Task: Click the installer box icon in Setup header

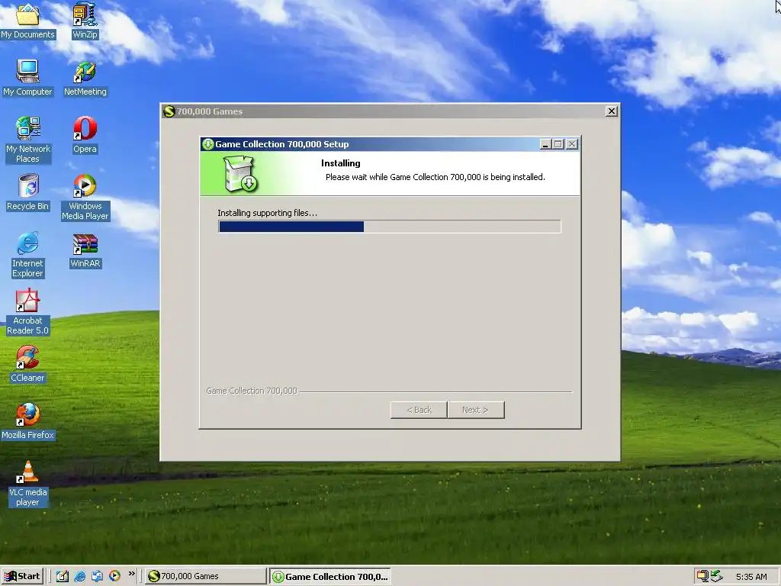Action: [240, 174]
